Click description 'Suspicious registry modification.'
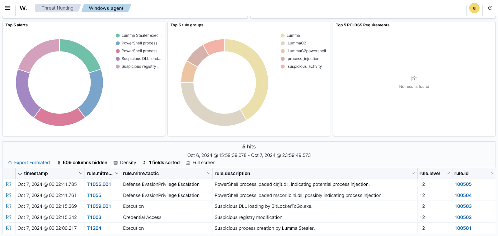 pyautogui.click(x=249, y=217)
